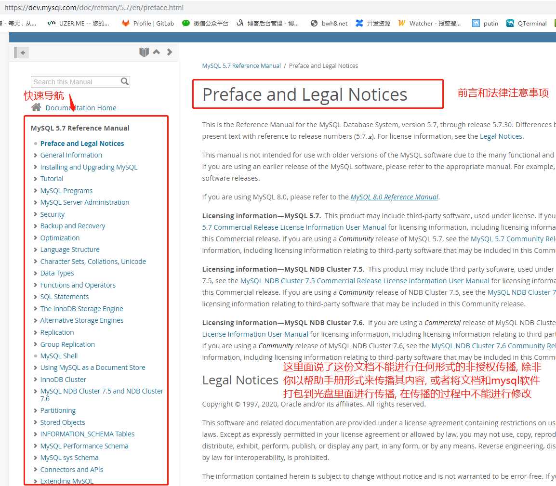Open the Documentation Home link
556x486 pixels.
(x=81, y=108)
